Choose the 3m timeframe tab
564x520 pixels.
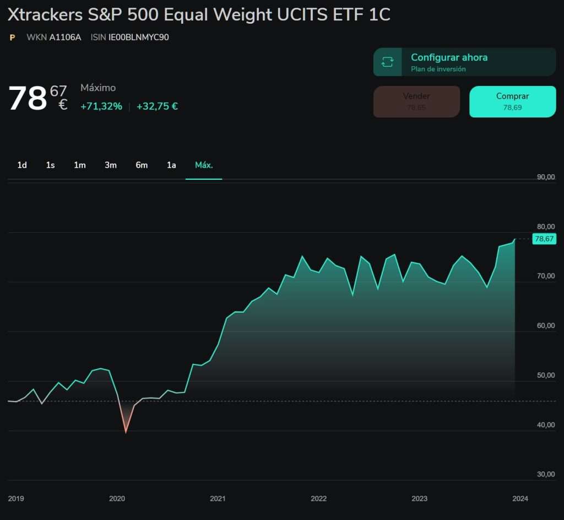pyautogui.click(x=110, y=165)
